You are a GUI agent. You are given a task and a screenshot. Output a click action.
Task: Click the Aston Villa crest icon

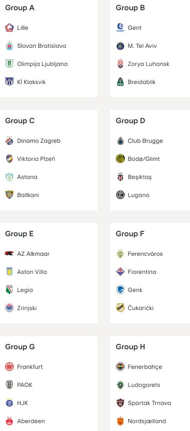click(9, 272)
